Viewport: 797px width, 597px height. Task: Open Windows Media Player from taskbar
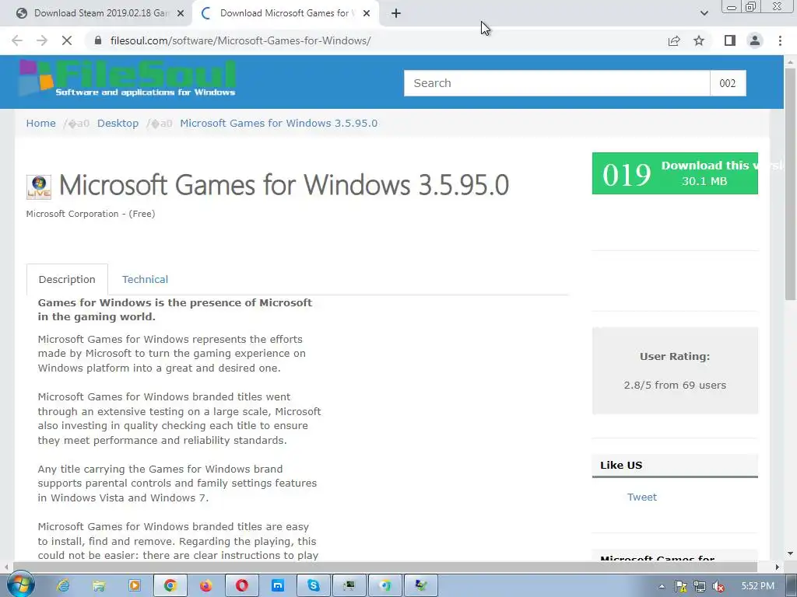click(135, 585)
